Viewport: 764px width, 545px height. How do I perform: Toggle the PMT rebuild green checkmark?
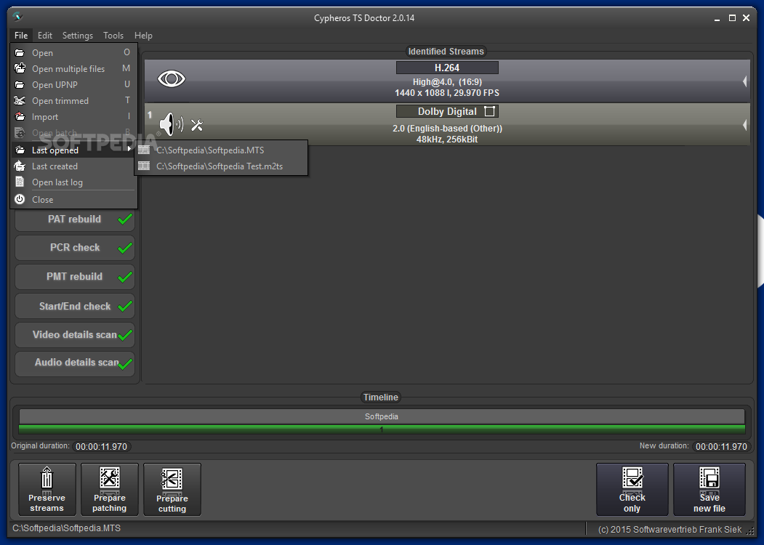(125, 277)
